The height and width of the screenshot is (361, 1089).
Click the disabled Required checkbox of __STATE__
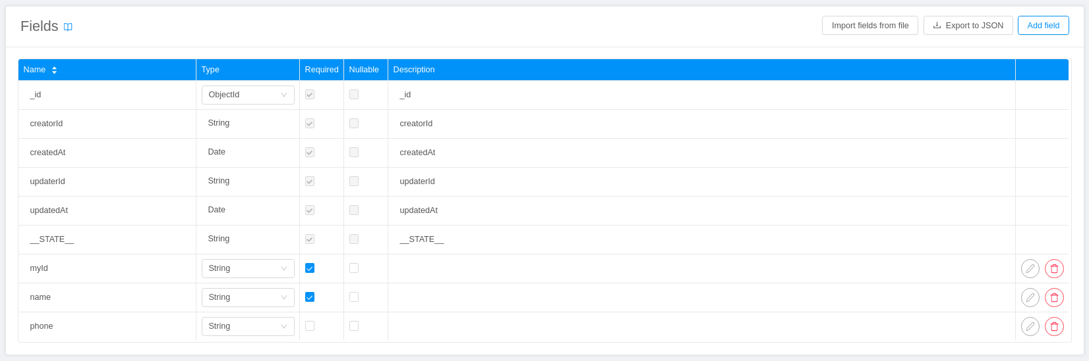[x=310, y=239]
